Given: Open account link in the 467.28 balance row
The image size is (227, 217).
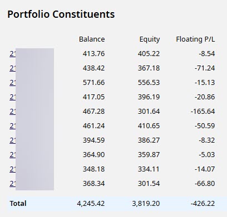Looking at the screenshot, I should pyautogui.click(x=13, y=112).
